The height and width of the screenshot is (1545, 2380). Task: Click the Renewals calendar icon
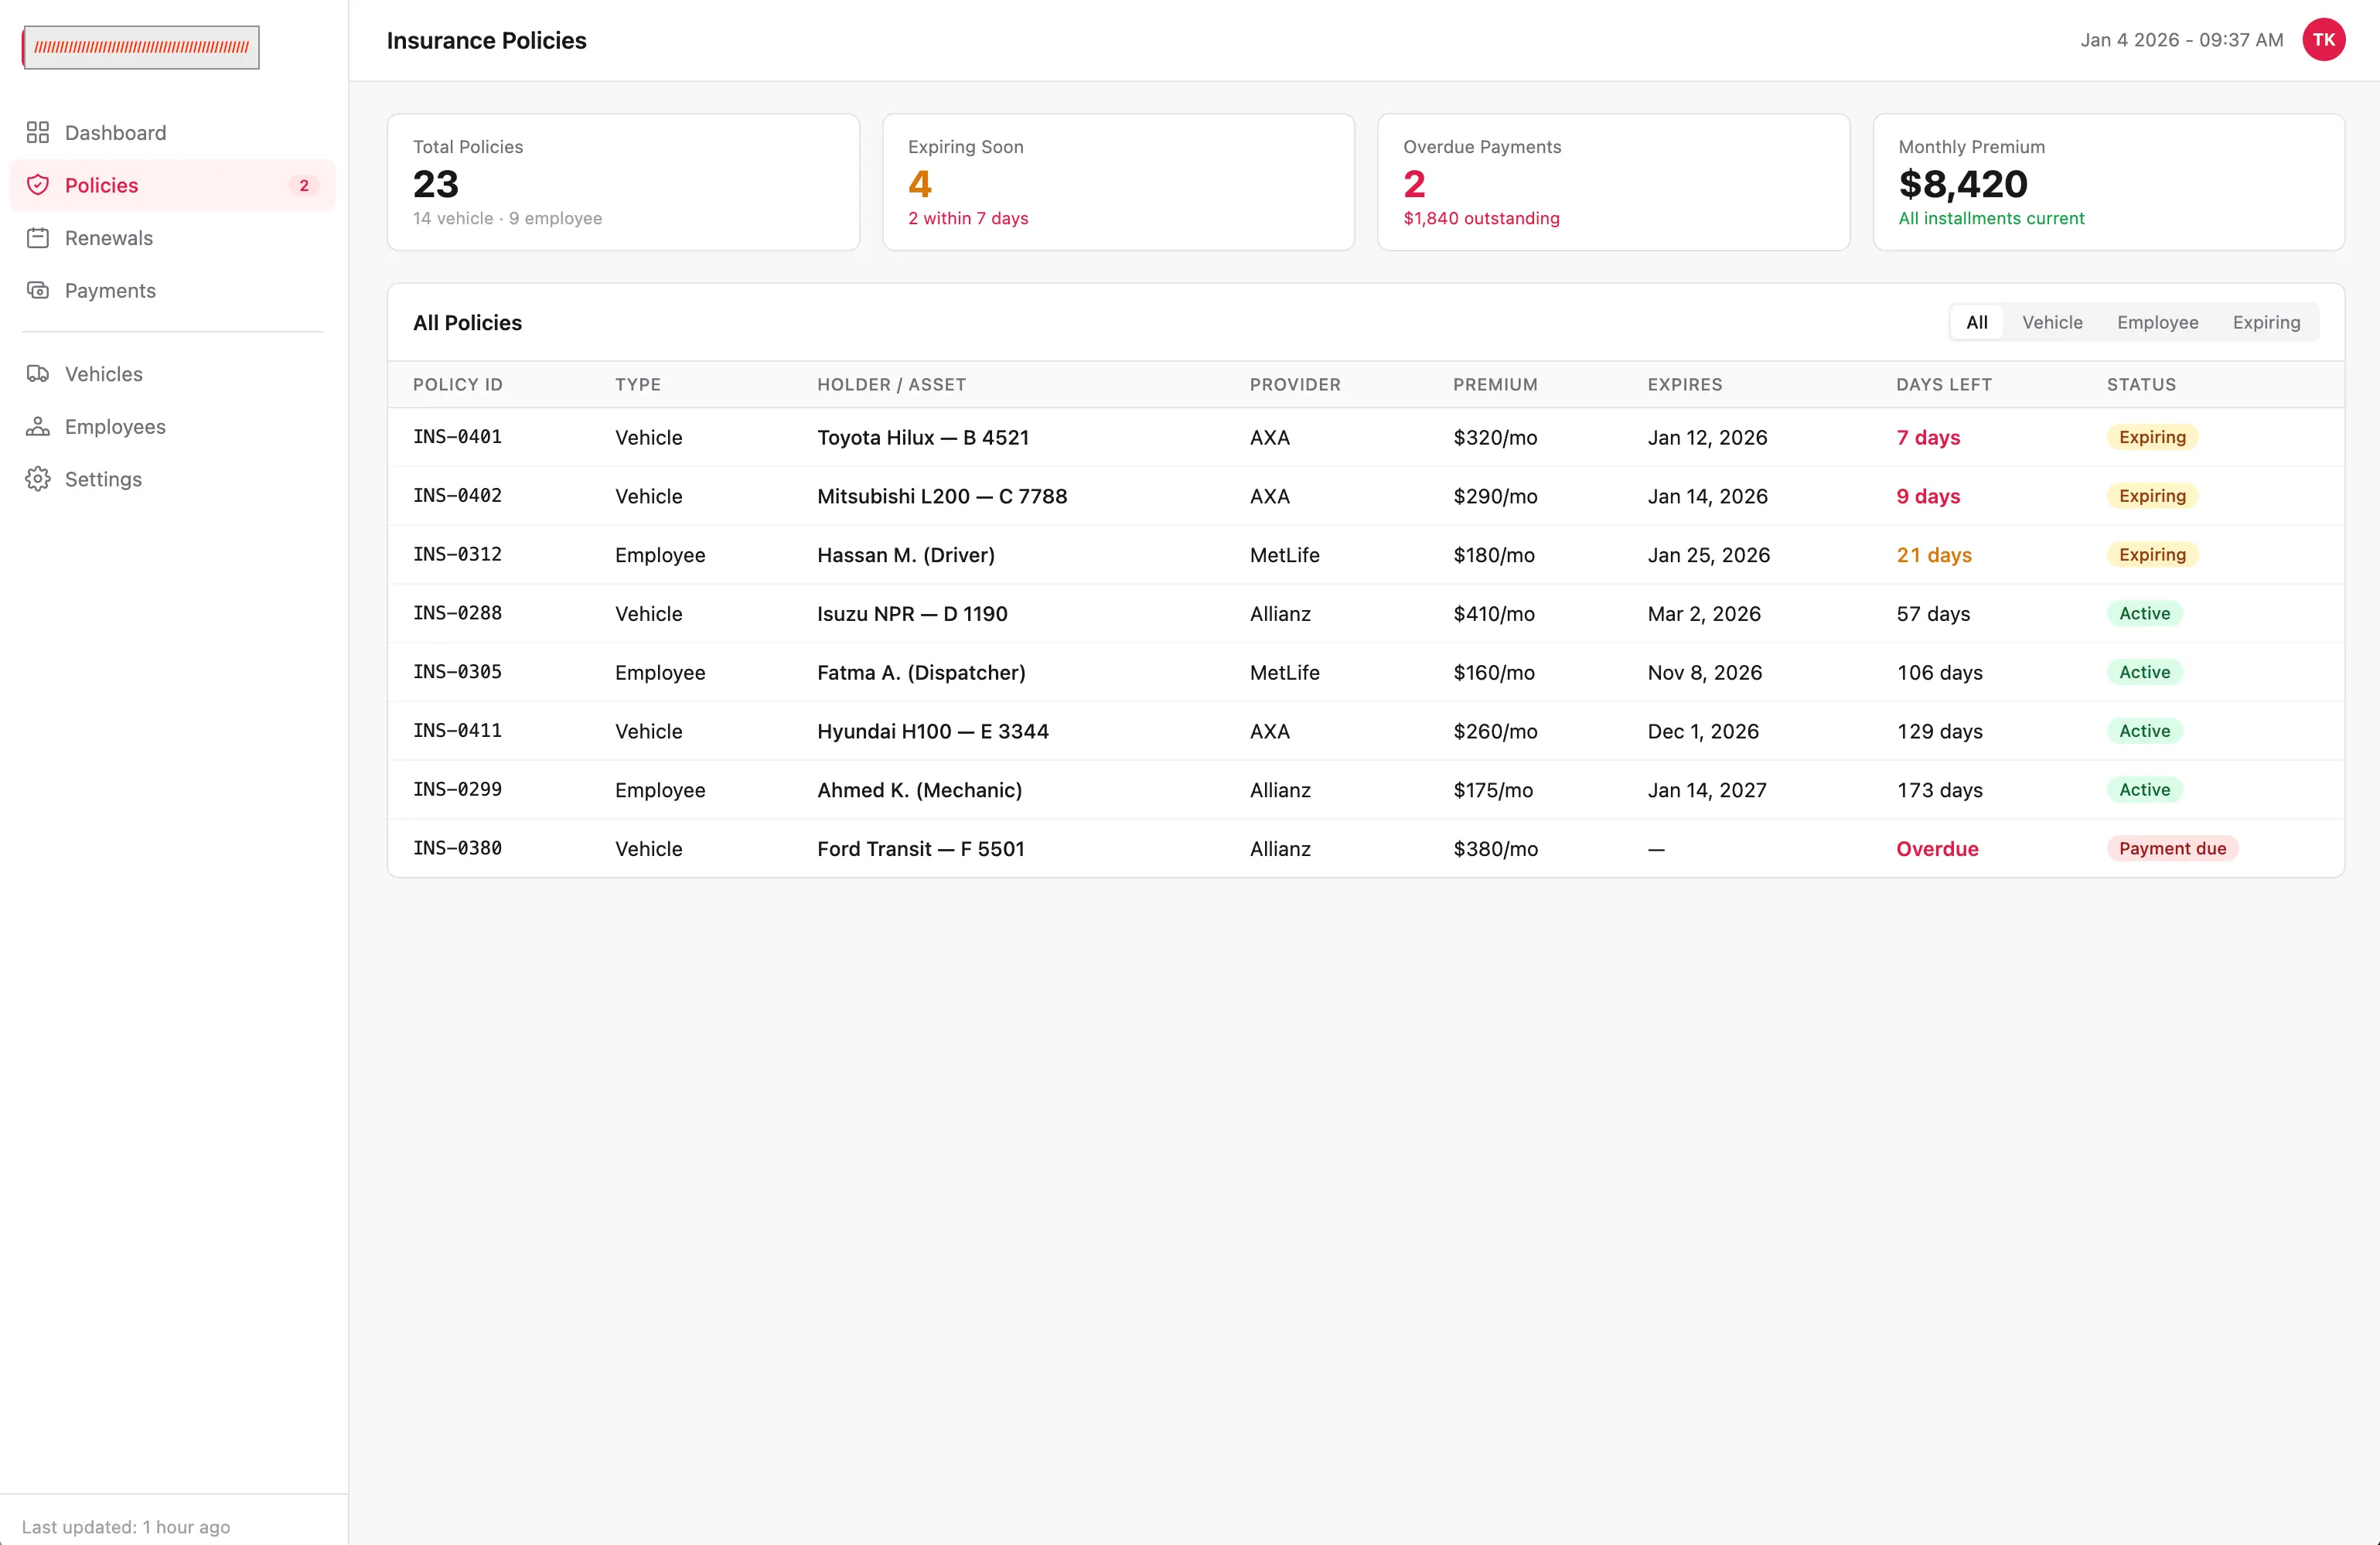coord(38,238)
